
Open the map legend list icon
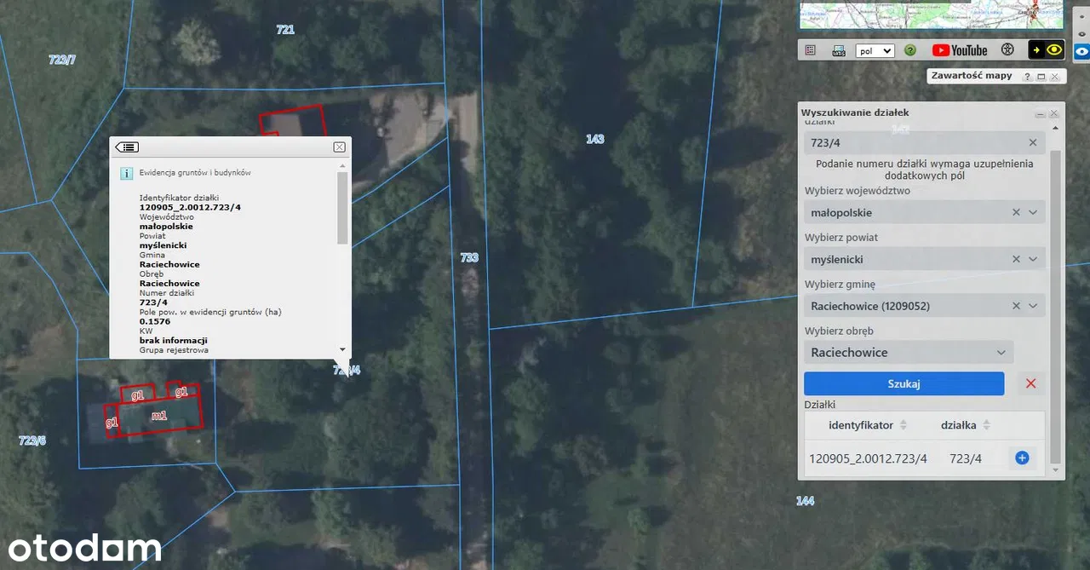pos(810,50)
